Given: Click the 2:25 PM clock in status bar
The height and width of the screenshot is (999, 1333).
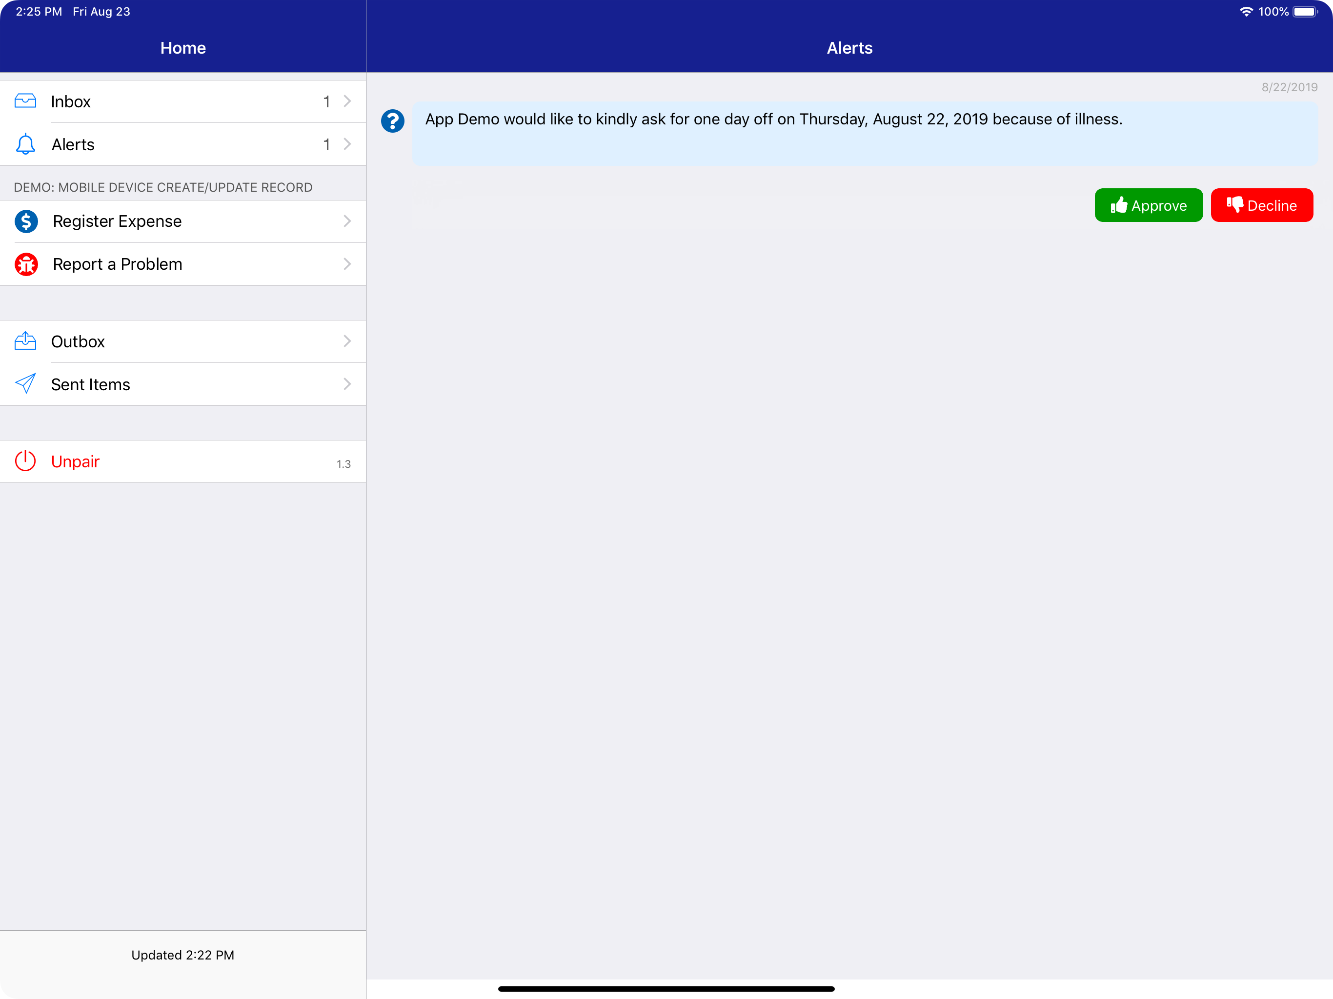Looking at the screenshot, I should coord(39,11).
